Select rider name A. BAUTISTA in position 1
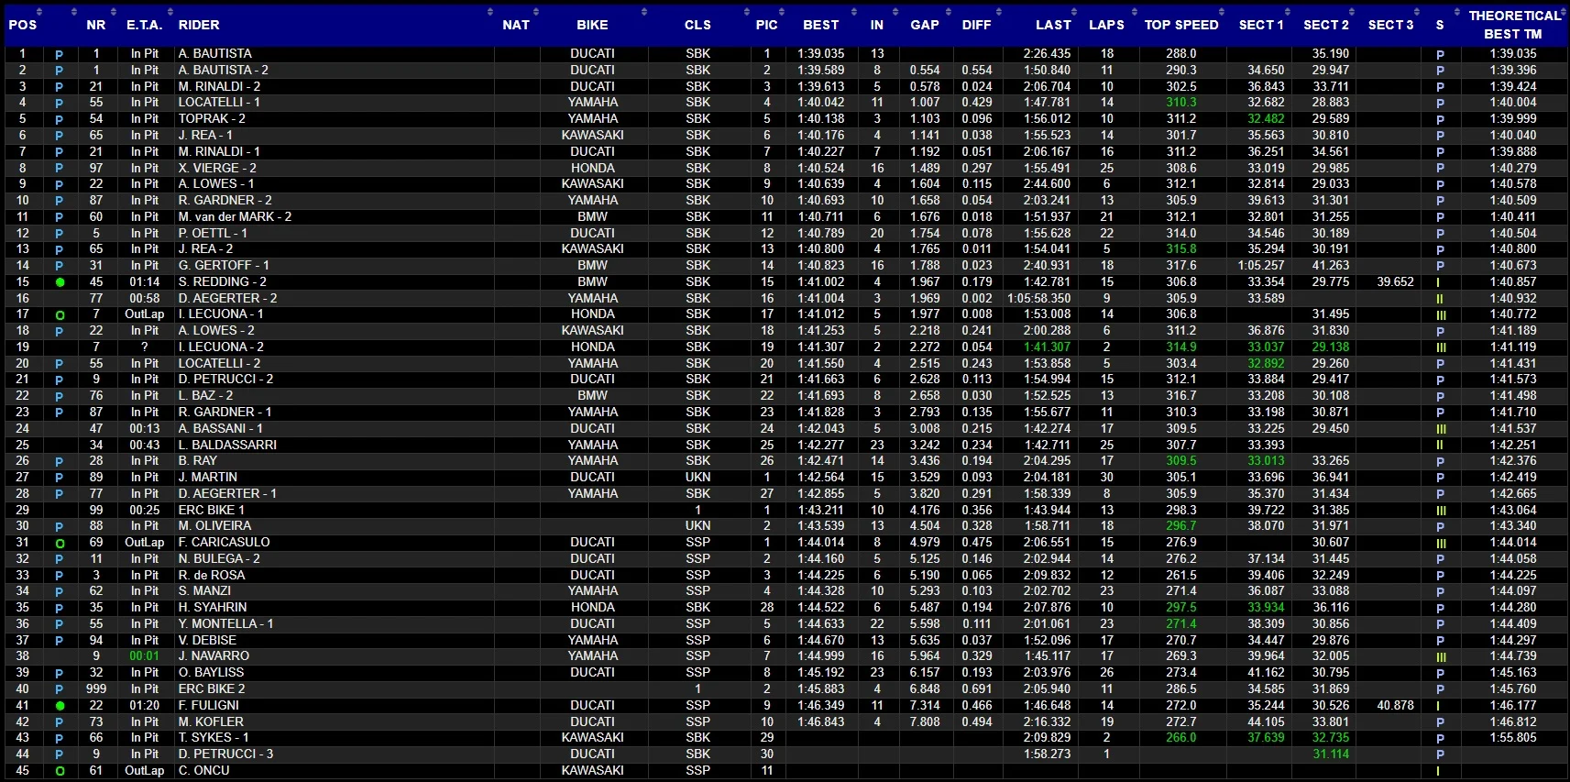The width and height of the screenshot is (1570, 782). [215, 54]
